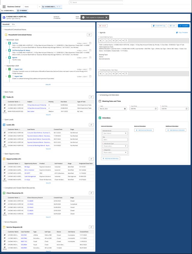Screen dimensions: 192x254
Task: Click into Post Meeting Notes text area
Action: [x=143, y=83]
